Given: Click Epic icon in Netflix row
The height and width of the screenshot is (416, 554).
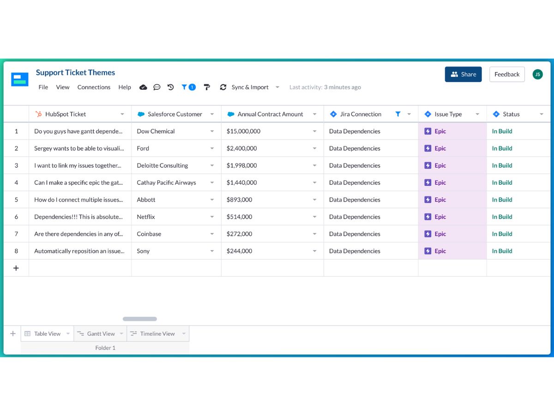Looking at the screenshot, I should pyautogui.click(x=428, y=217).
